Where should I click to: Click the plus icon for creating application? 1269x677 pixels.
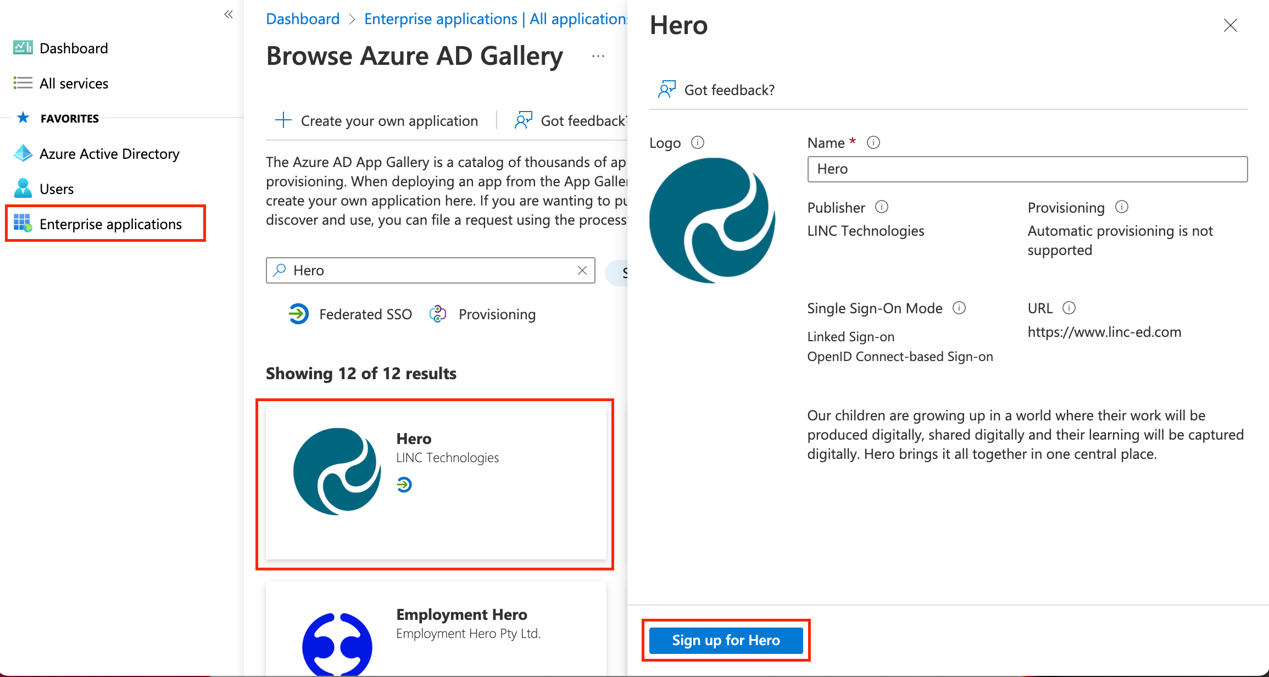click(x=283, y=120)
